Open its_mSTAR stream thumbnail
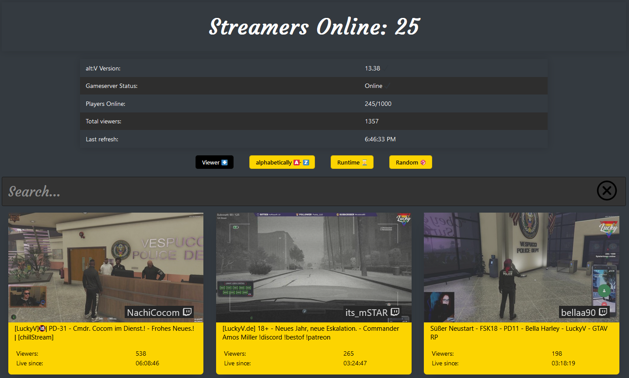 [x=314, y=267]
